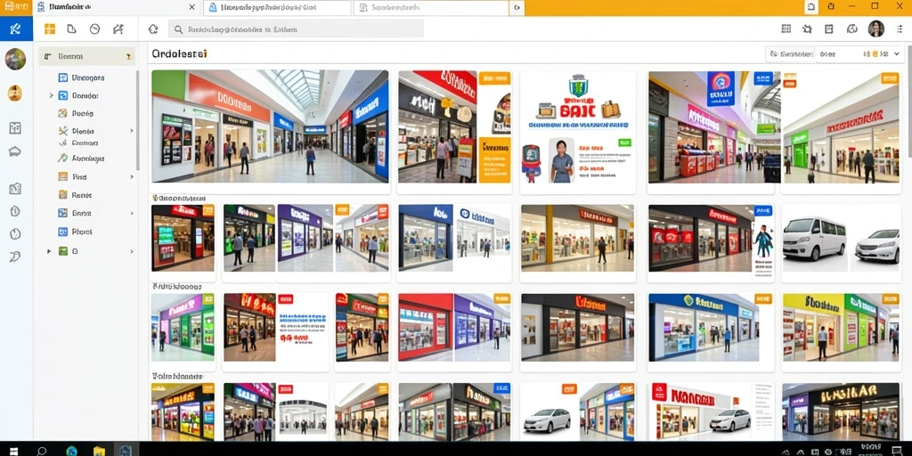
Task: Click the magnifier icon inside the search field
Action: (x=178, y=29)
